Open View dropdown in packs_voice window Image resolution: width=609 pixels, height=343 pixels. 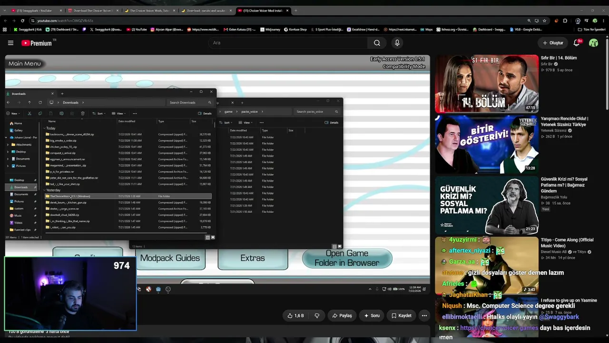coord(246,122)
